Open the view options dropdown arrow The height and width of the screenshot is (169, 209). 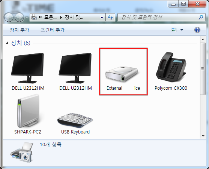tap(182, 30)
